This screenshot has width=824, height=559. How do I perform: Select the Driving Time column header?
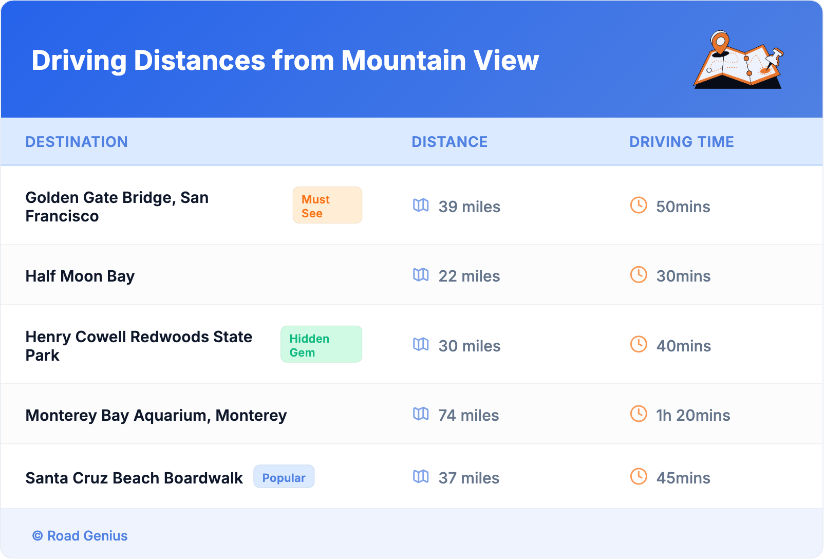pyautogui.click(x=682, y=142)
